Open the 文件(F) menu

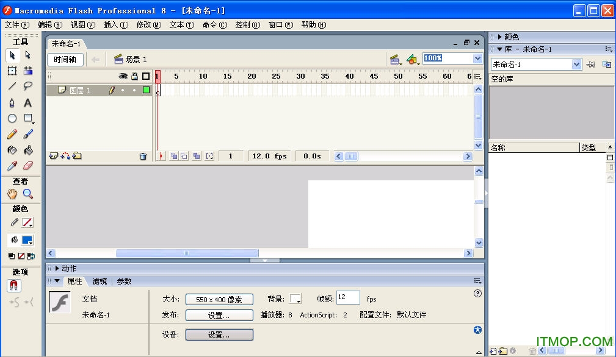(17, 25)
